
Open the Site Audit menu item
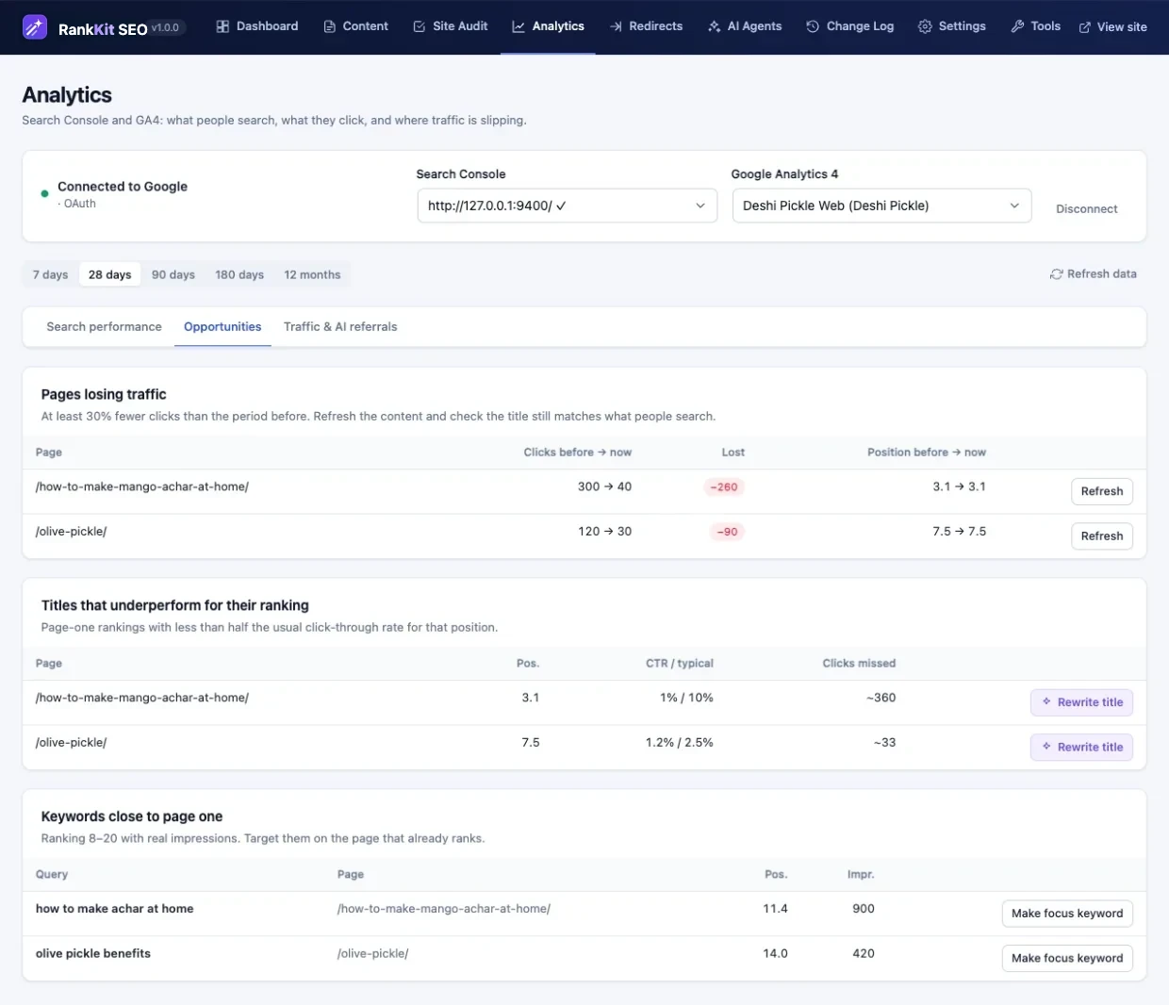450,26
